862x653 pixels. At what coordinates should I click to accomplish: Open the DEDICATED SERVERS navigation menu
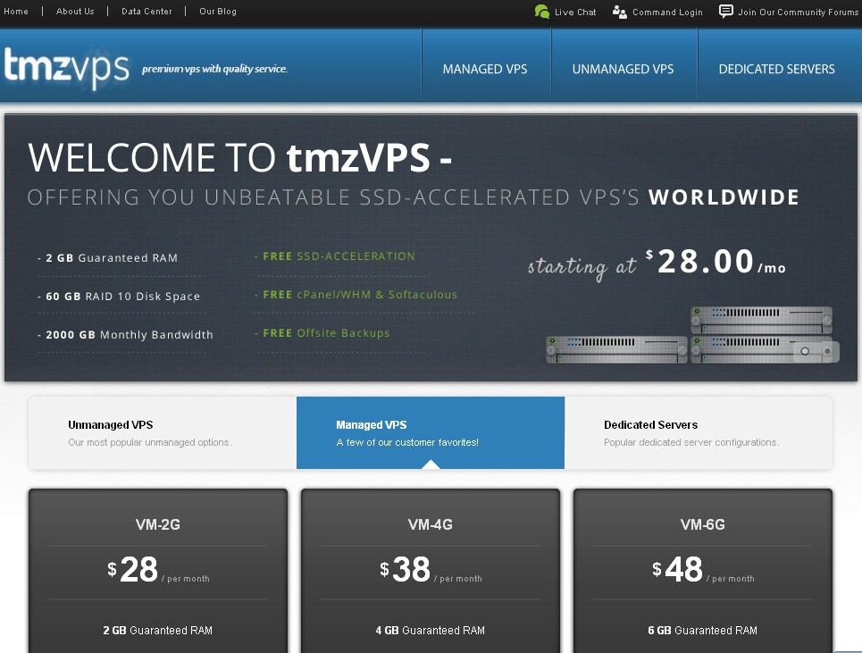pyautogui.click(x=777, y=69)
